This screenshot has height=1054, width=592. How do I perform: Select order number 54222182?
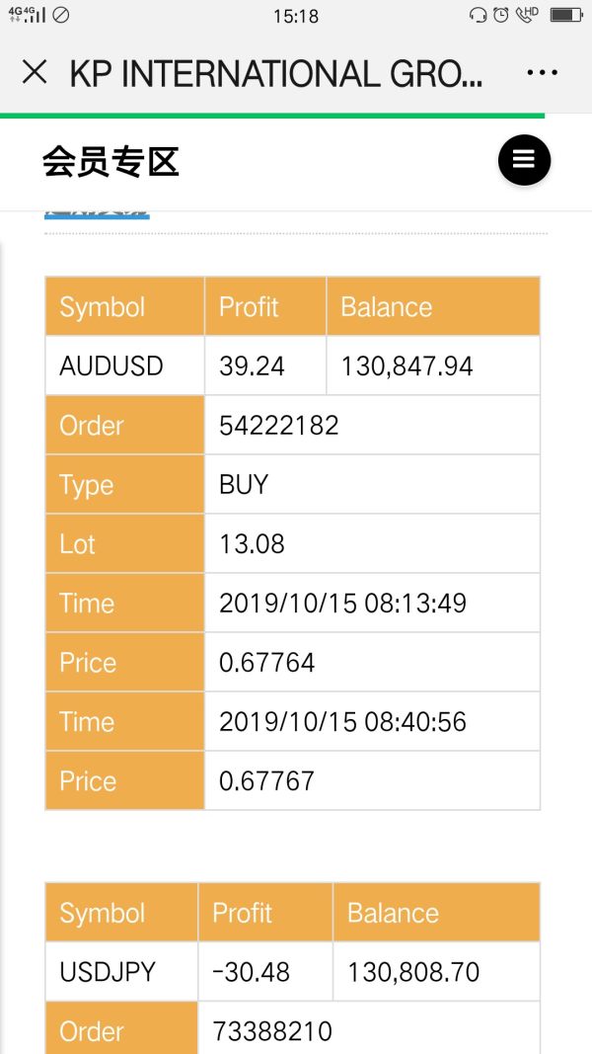coord(279,426)
